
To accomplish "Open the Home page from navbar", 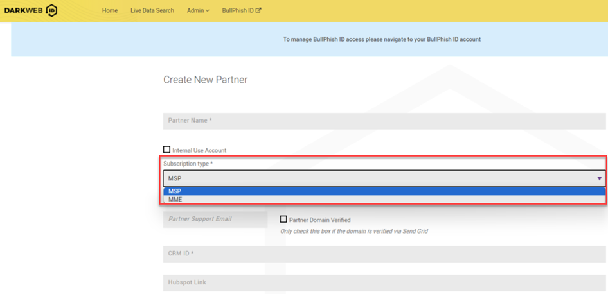I will coord(110,10).
